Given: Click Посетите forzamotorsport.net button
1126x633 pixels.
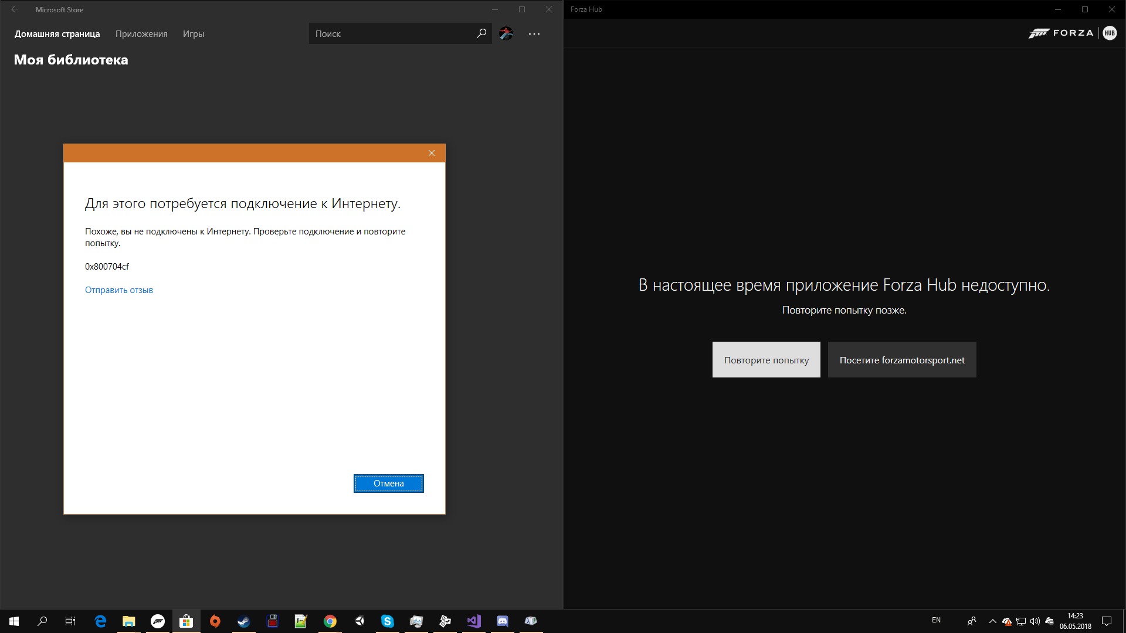Looking at the screenshot, I should (902, 360).
